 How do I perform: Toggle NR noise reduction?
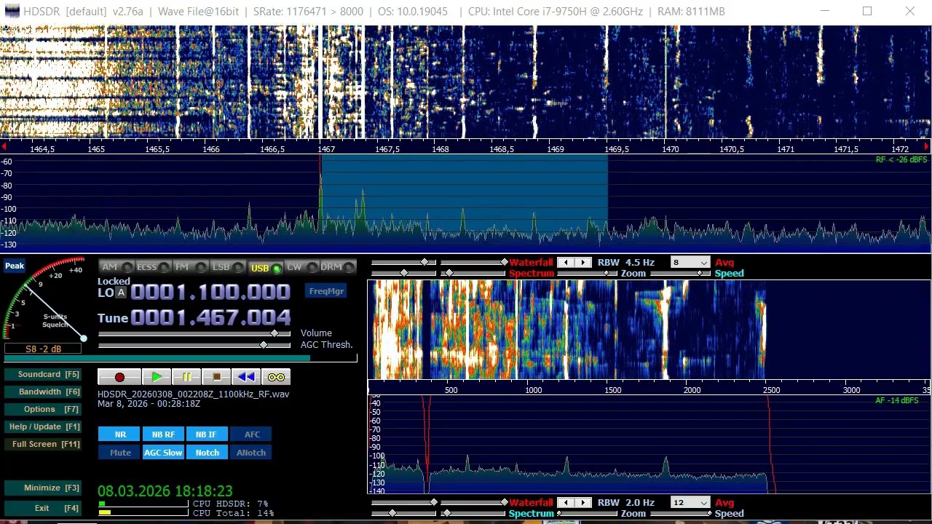120,434
